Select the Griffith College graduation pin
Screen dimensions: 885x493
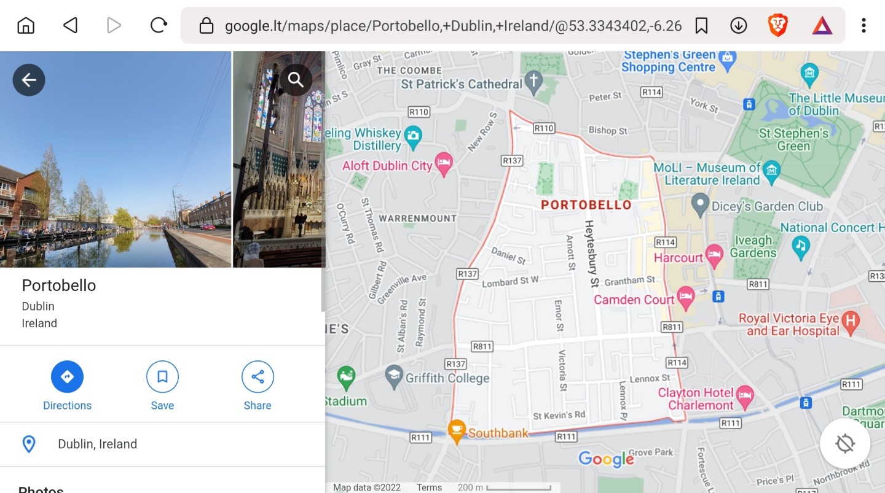(394, 377)
